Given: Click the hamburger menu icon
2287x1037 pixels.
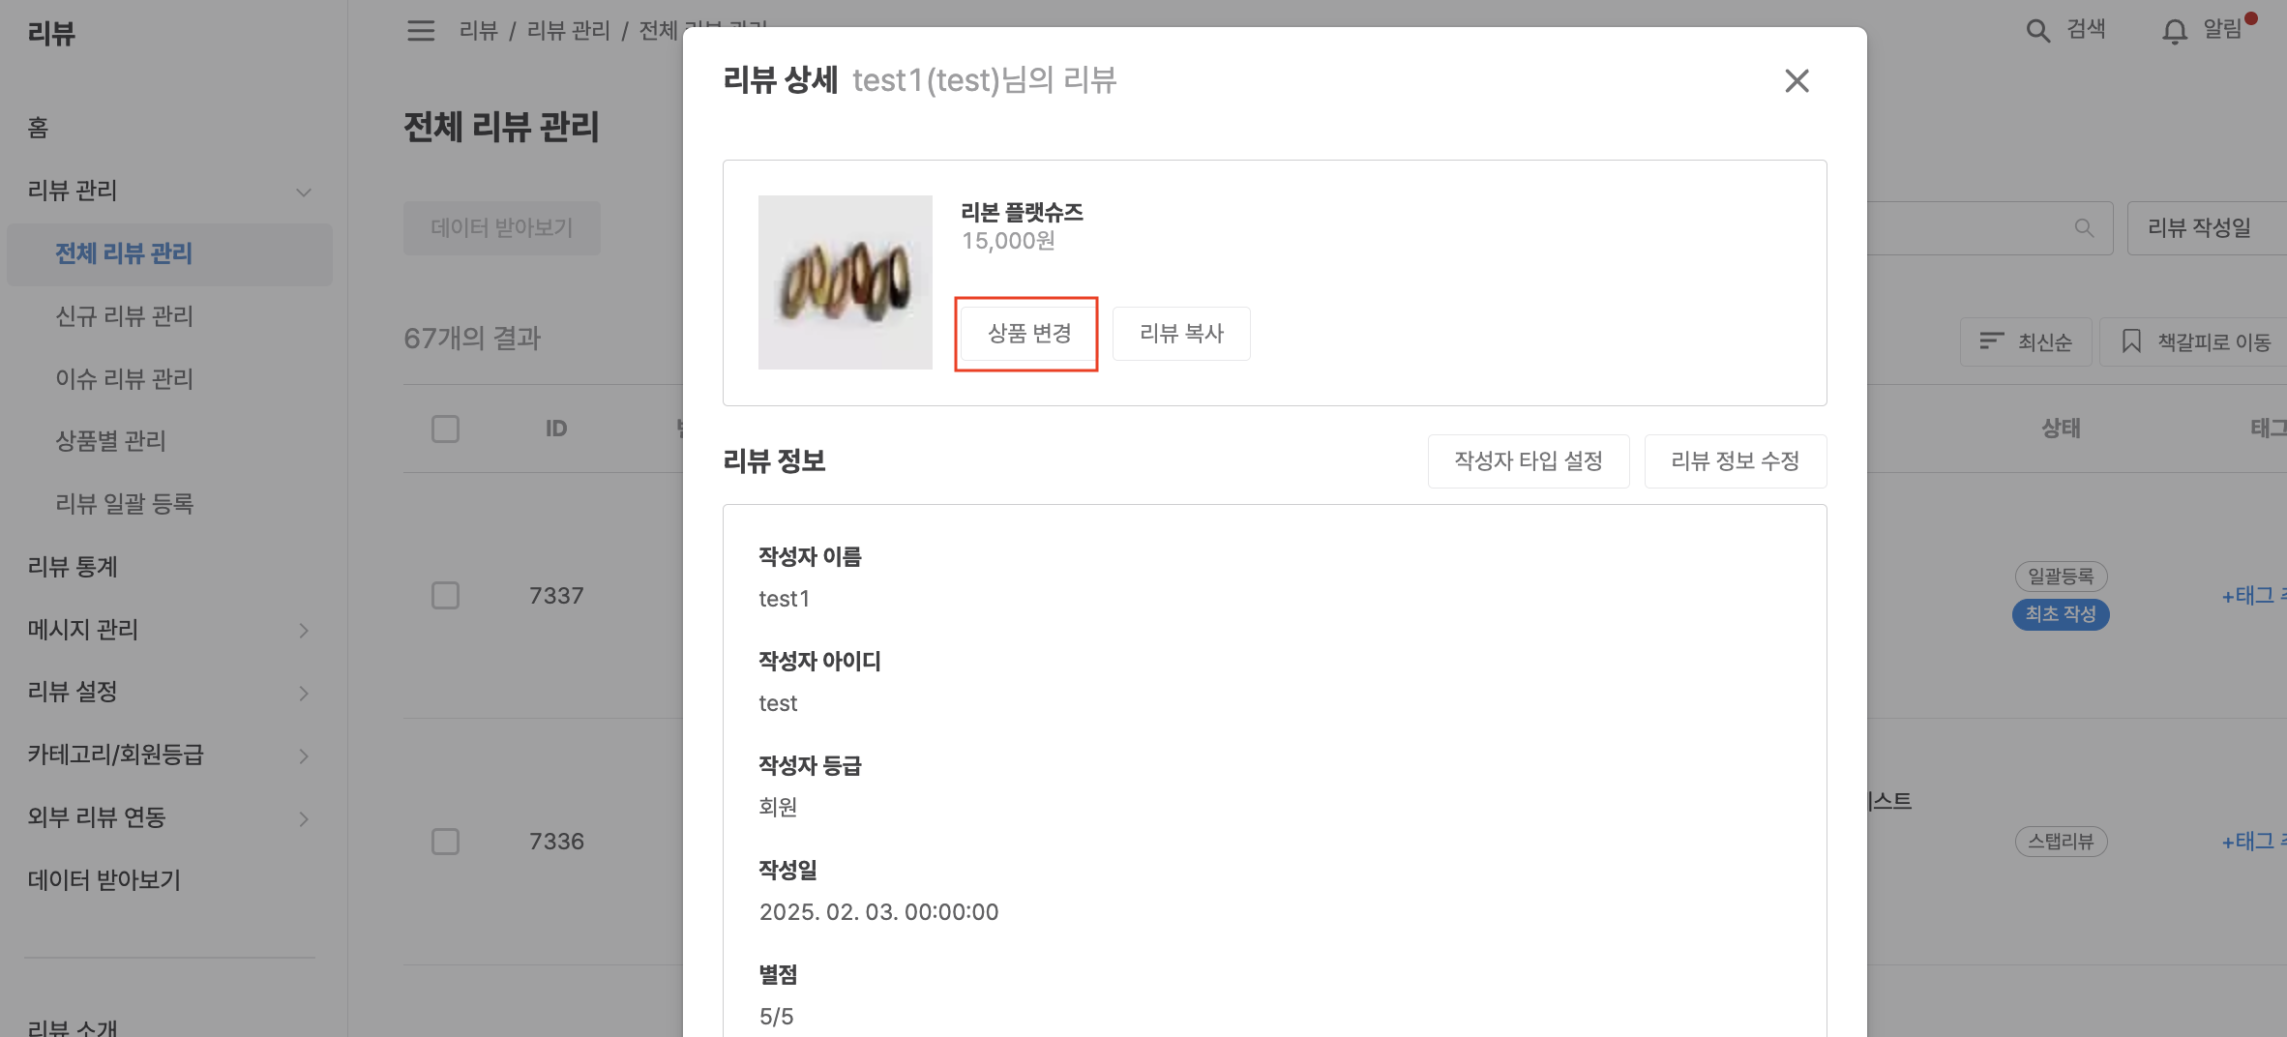Looking at the screenshot, I should [421, 31].
